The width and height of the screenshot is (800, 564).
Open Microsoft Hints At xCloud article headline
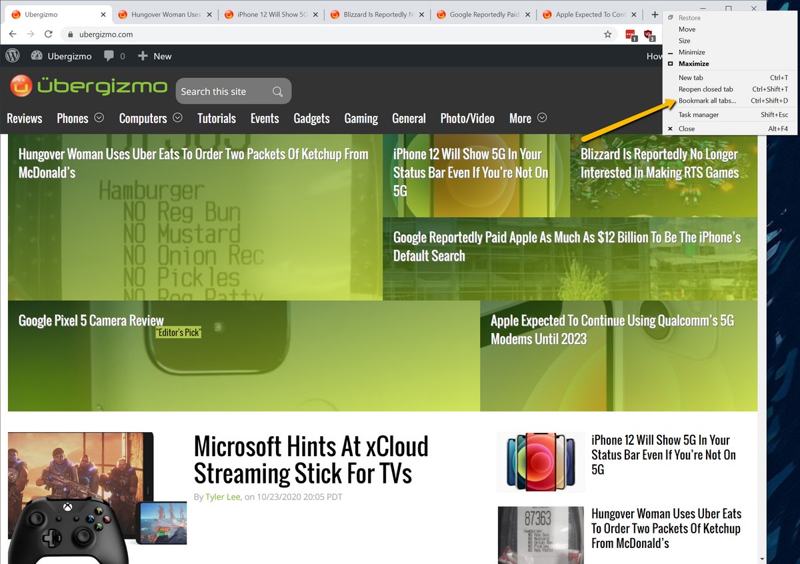[311, 460]
